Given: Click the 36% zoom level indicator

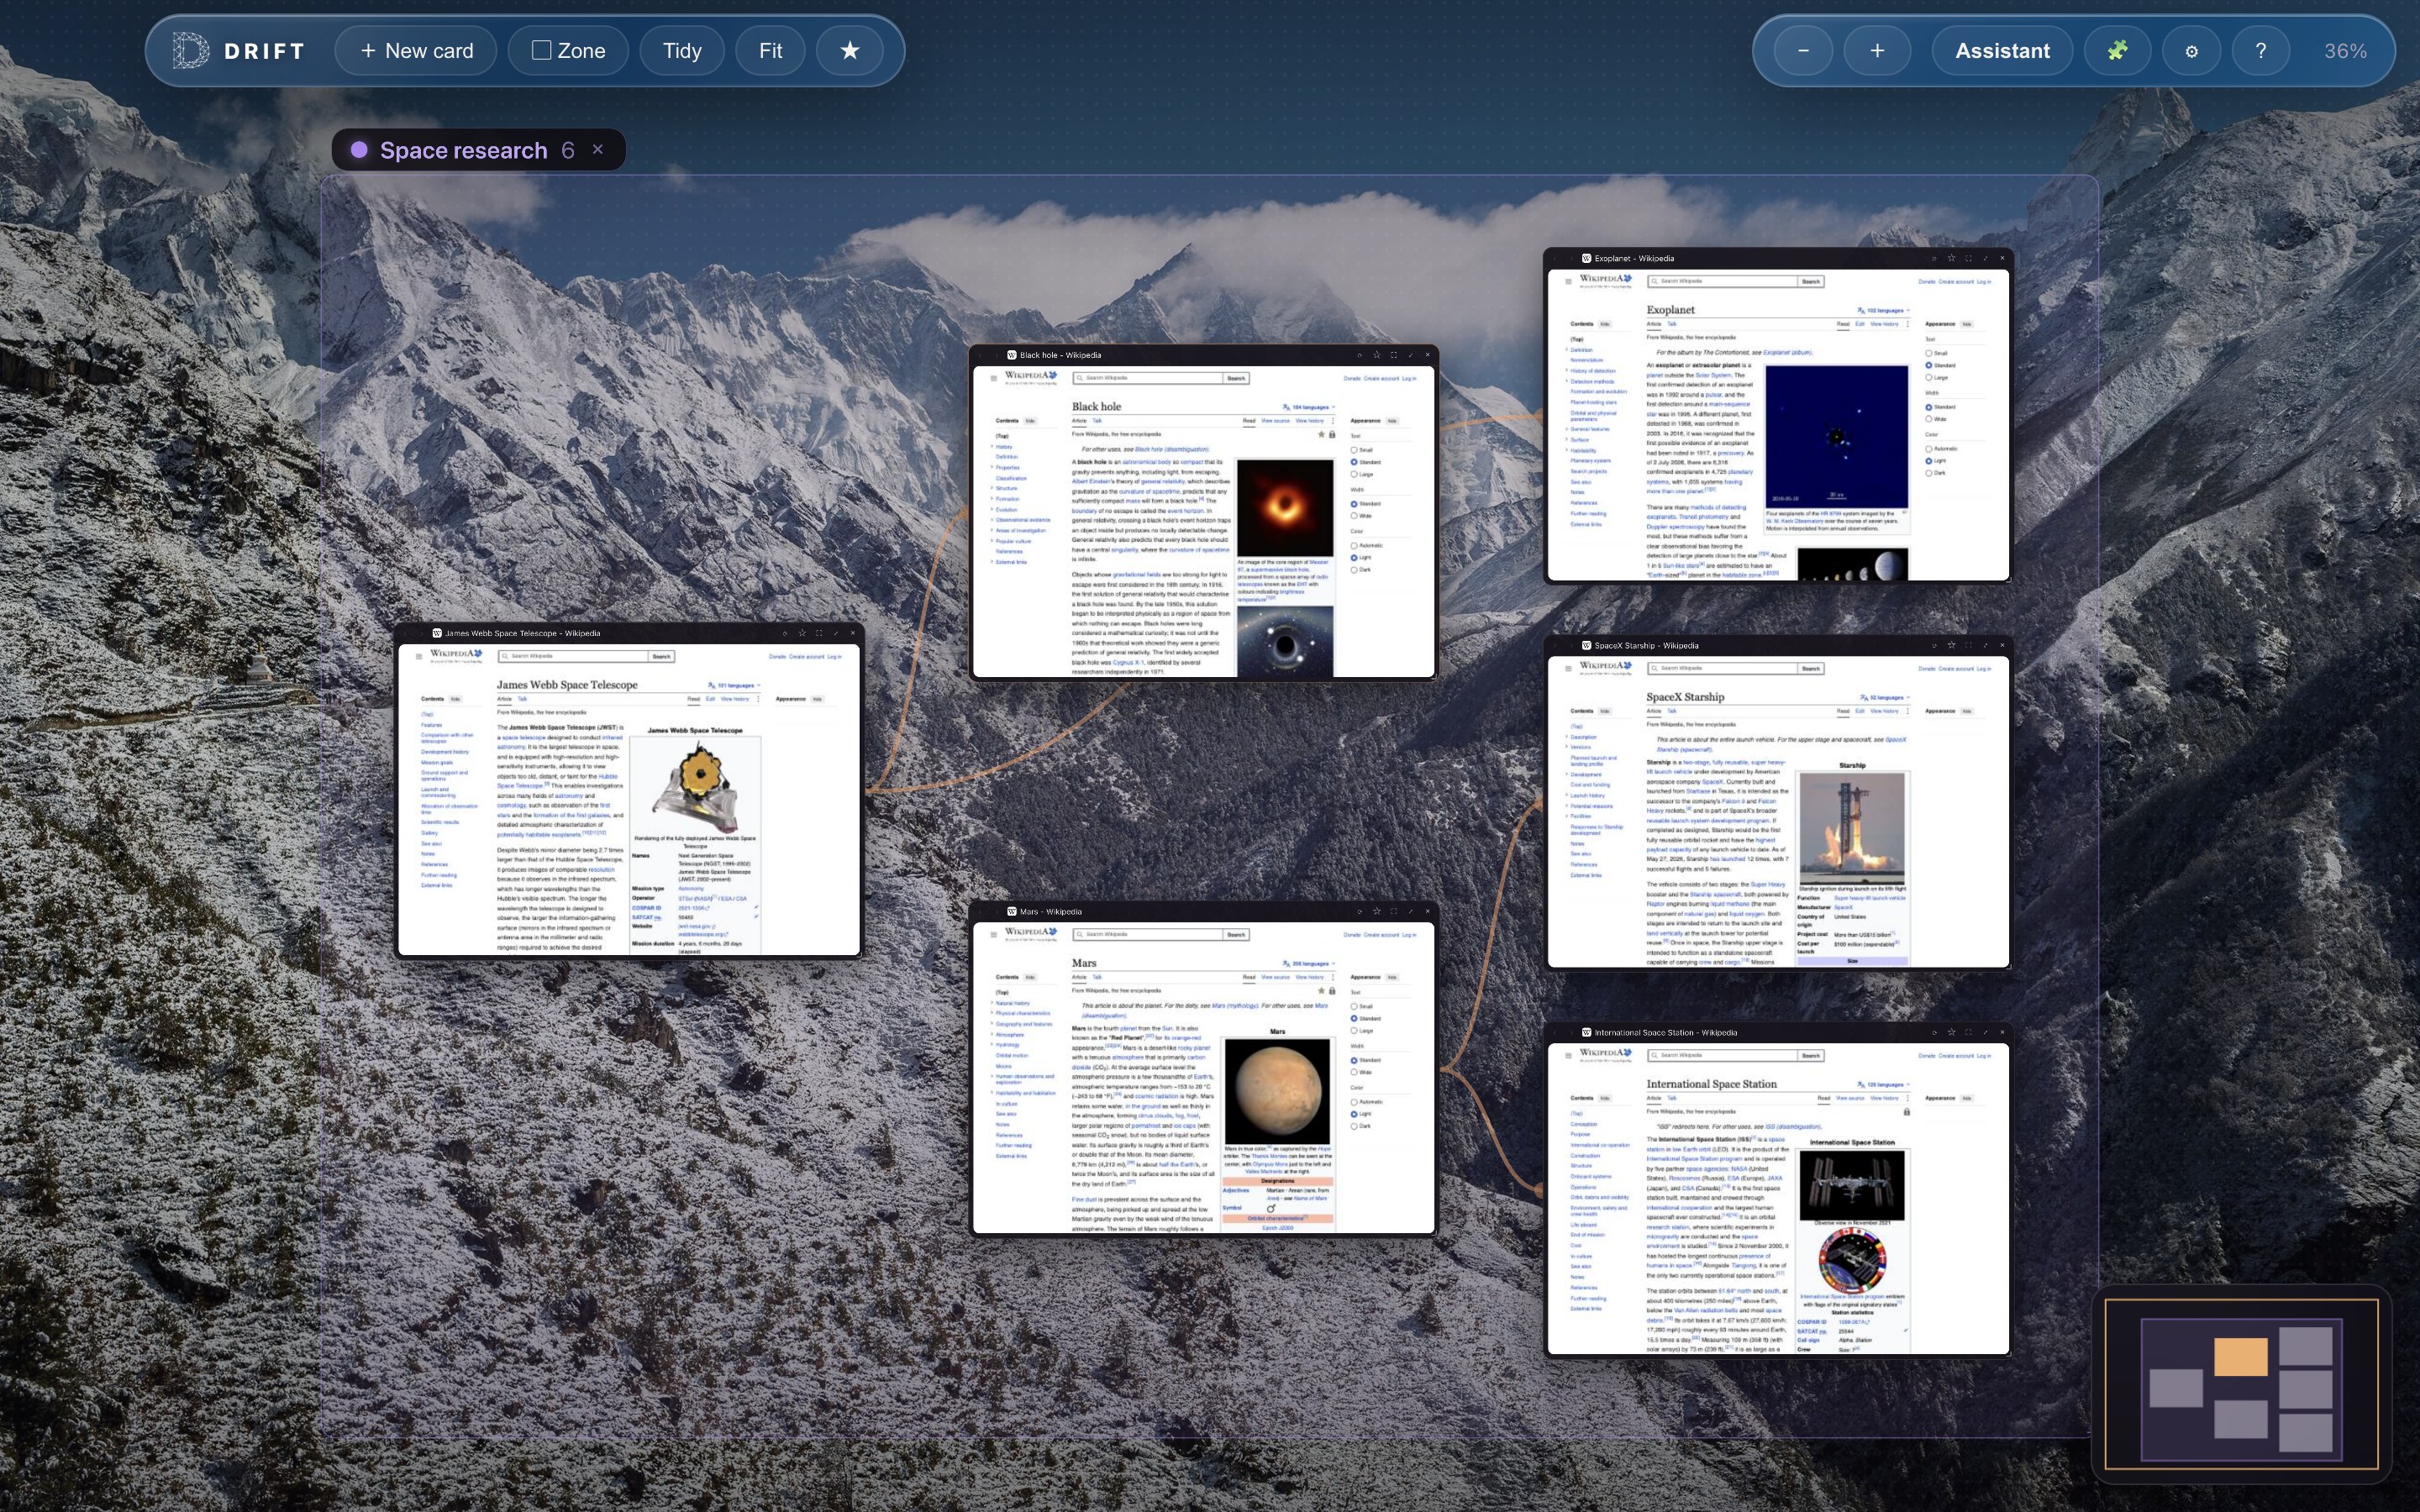Looking at the screenshot, I should pos(2345,51).
